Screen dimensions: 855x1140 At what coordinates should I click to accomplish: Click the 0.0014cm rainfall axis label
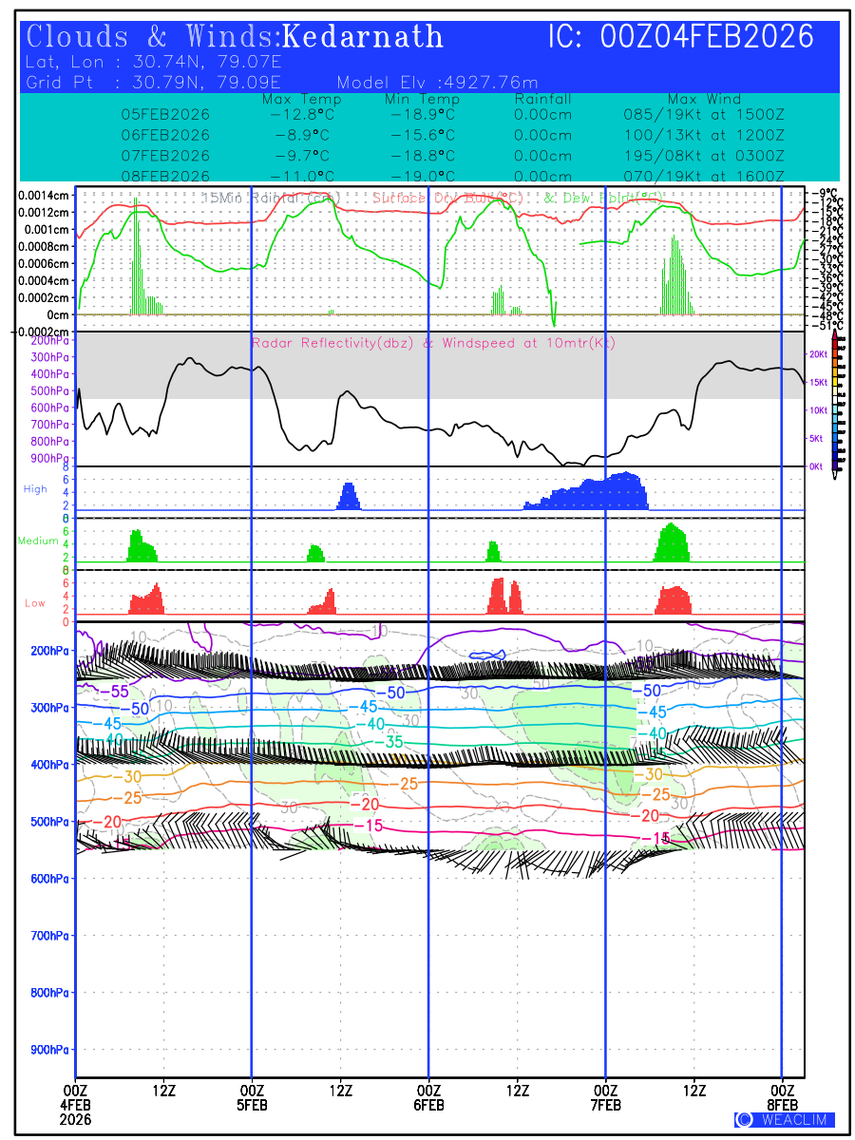point(44,195)
